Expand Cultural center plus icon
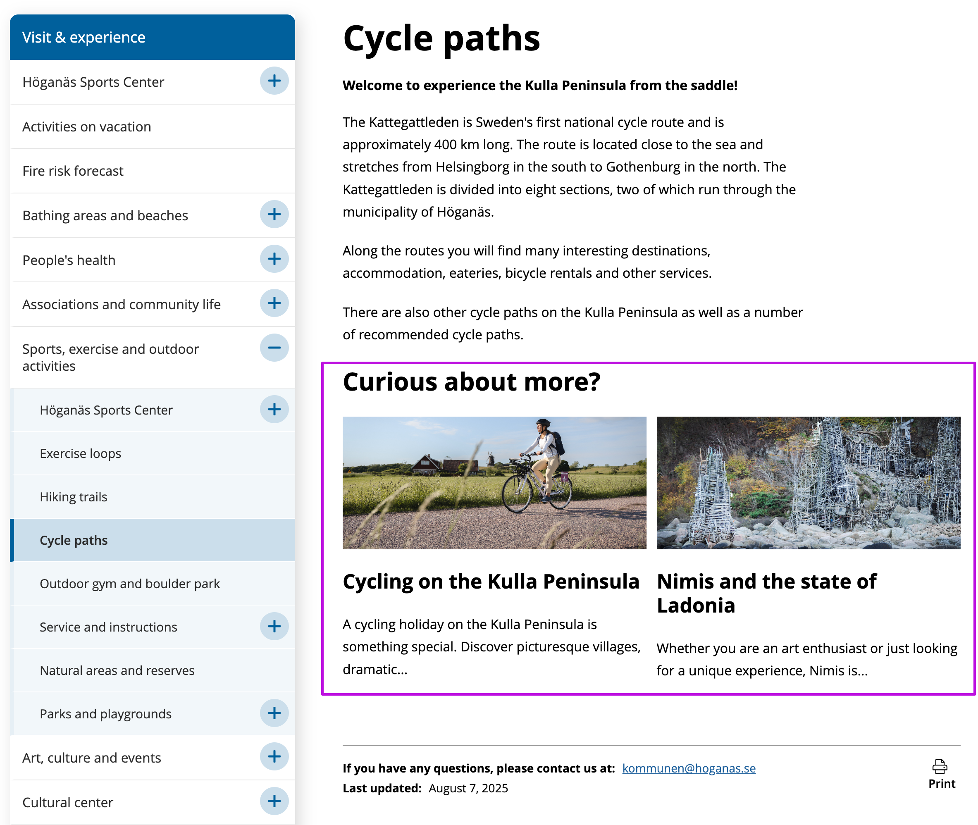The width and height of the screenshot is (978, 825). (x=274, y=801)
